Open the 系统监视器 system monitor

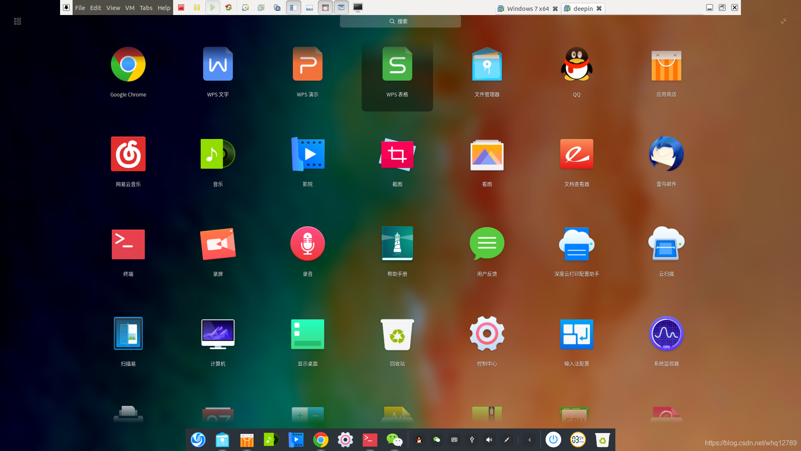pos(666,334)
